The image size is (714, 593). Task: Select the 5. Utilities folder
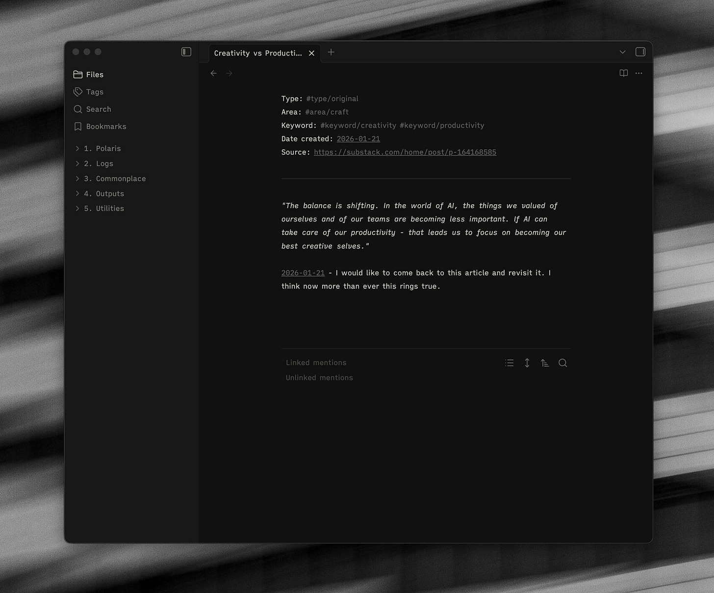tap(104, 208)
